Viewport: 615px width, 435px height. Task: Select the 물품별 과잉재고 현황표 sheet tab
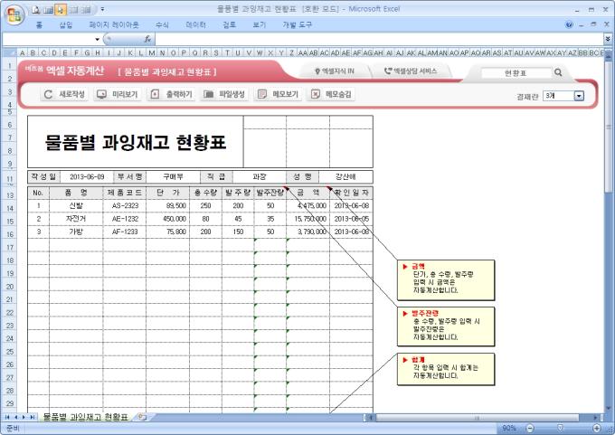click(x=85, y=417)
